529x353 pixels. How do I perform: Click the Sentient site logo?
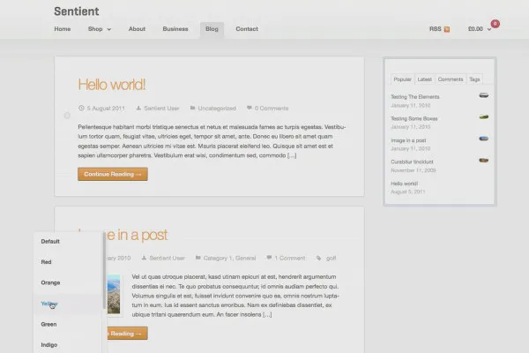[x=77, y=11]
